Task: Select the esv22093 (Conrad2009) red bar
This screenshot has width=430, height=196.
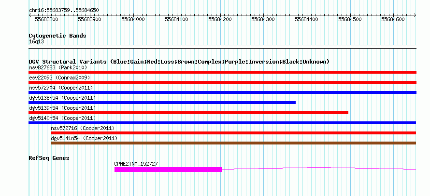Action: click(x=222, y=82)
